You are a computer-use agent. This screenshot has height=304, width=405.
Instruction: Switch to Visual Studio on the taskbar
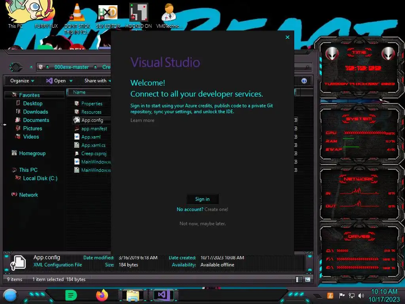pos(163,295)
